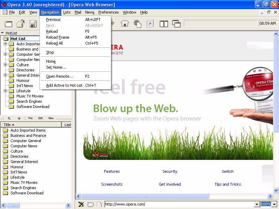
Task: Click the Directories folder icon in the tree
Action: (12, 70)
